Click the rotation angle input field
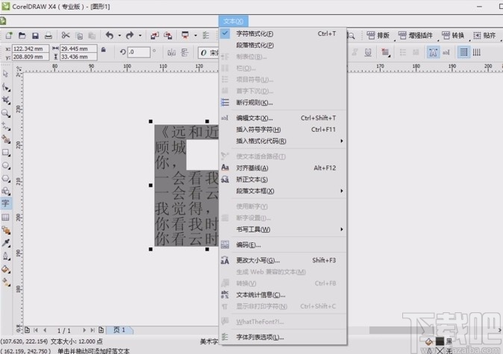Image resolution: width=503 pixels, height=354 pixels. point(139,52)
